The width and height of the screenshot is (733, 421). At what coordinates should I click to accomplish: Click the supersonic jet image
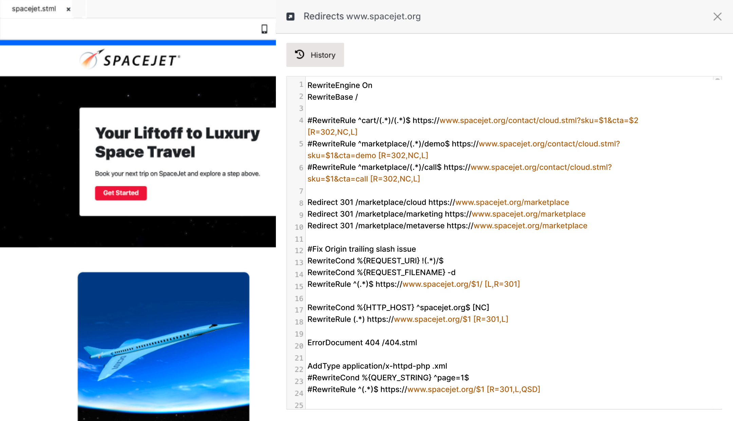[164, 346]
